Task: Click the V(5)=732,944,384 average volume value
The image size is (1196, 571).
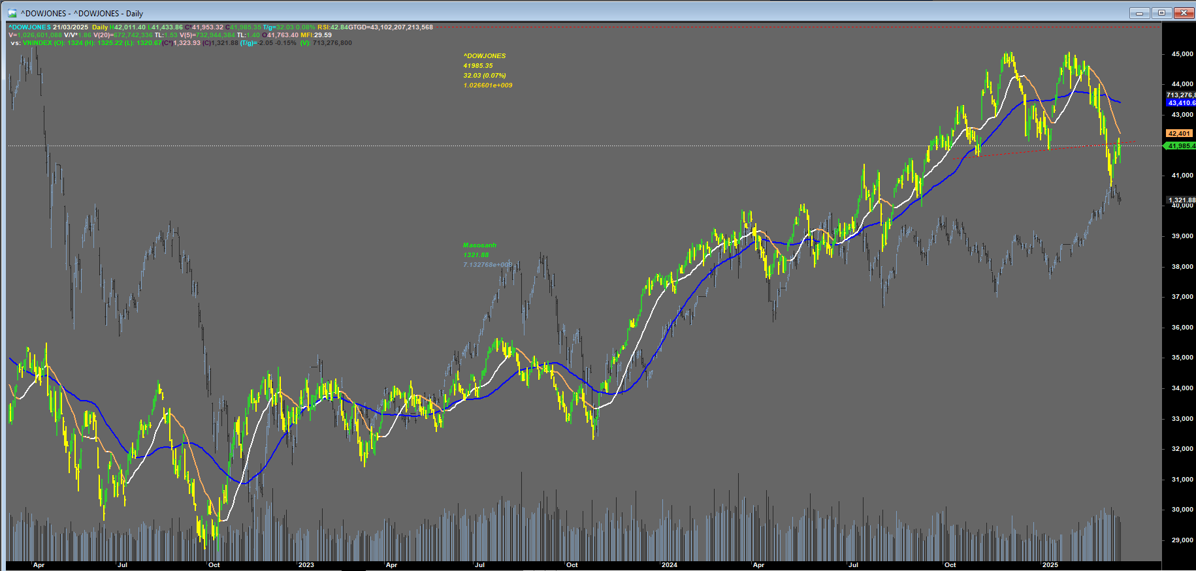Action: pyautogui.click(x=207, y=35)
